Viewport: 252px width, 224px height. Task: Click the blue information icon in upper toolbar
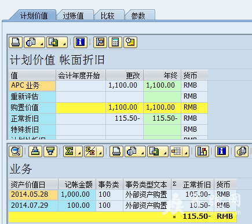[x=81, y=42]
